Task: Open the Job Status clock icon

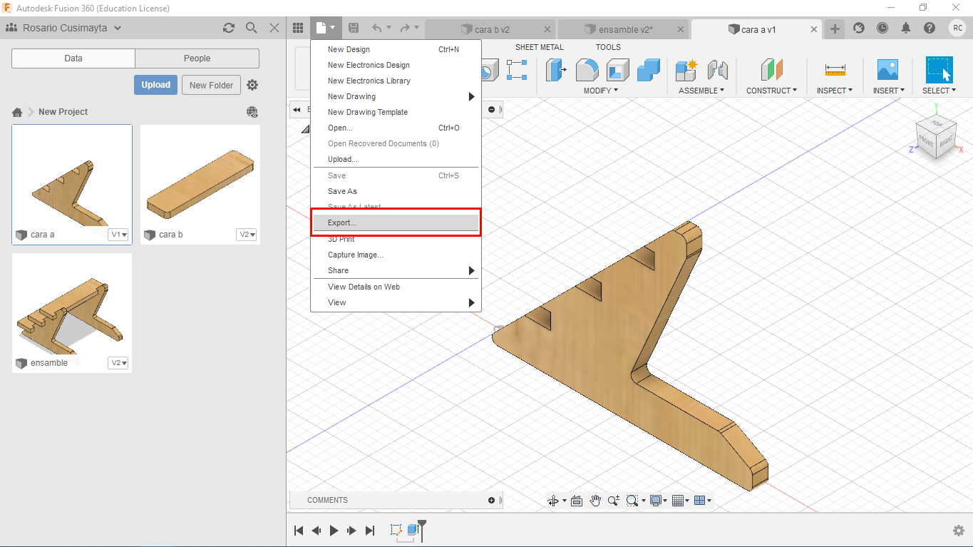Action: click(x=882, y=28)
